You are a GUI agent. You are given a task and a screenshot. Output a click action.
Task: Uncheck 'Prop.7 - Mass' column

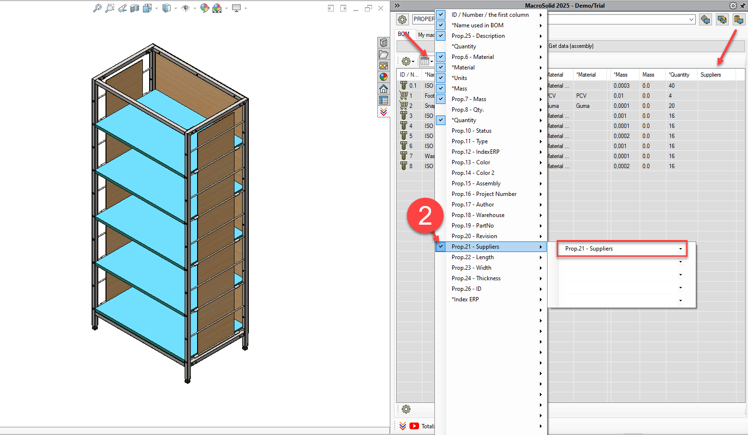pyautogui.click(x=441, y=99)
